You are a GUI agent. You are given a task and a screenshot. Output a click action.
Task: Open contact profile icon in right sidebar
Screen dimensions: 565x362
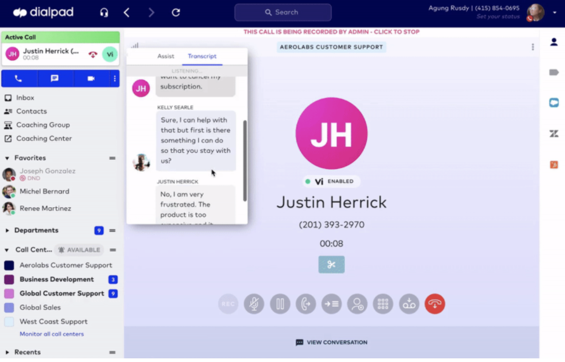point(554,42)
